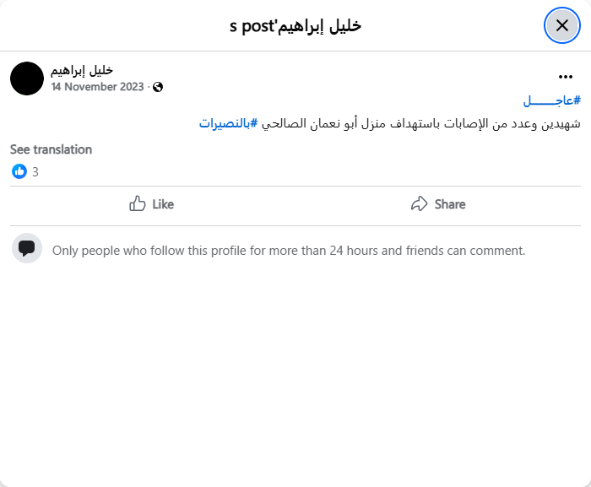Click the globe public audience icon
The width and height of the screenshot is (591, 487).
[158, 87]
